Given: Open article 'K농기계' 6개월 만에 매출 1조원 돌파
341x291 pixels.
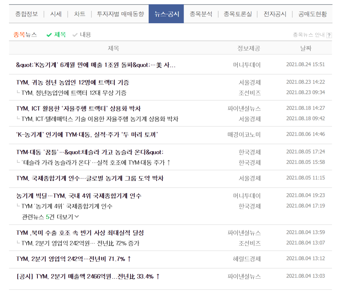Looking at the screenshot, I should (x=96, y=65).
